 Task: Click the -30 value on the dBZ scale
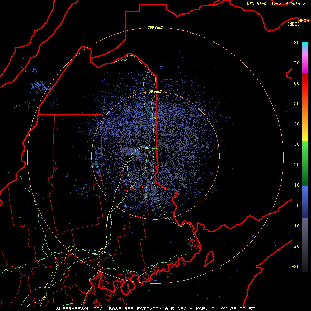pos(295,266)
